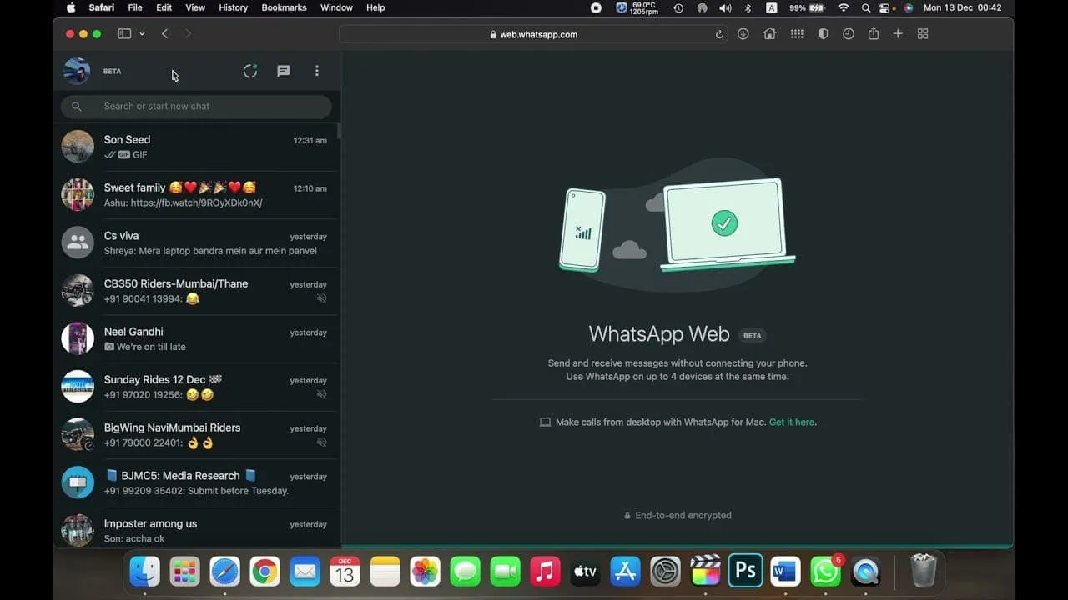Open the WhatsApp three-dot menu

pyautogui.click(x=317, y=71)
